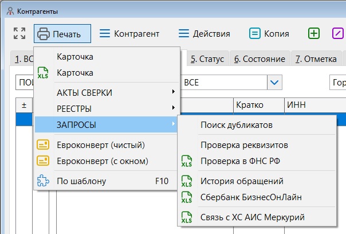Click envelope icon beside Евроконверт (чистый)

(43, 145)
